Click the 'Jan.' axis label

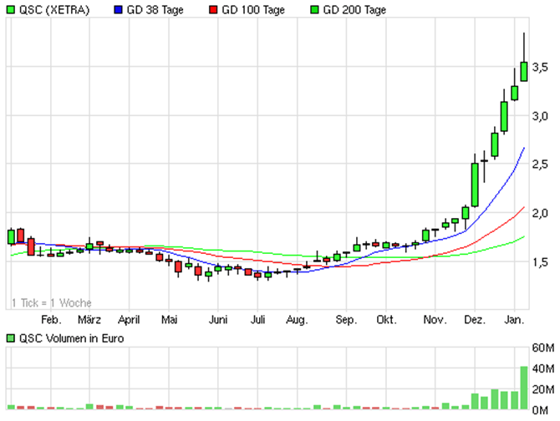[514, 320]
